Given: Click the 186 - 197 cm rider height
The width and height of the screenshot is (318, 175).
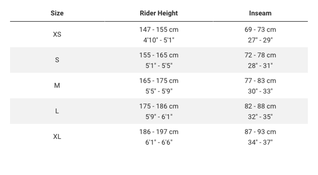Looking at the screenshot, I should click(x=159, y=132).
